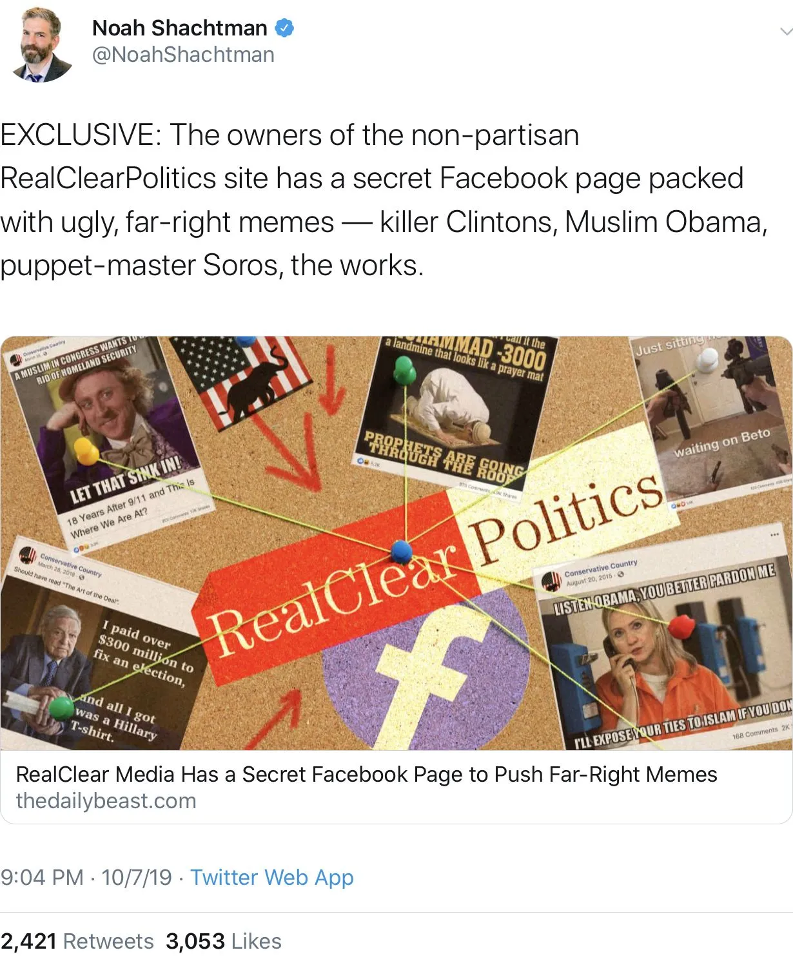The width and height of the screenshot is (793, 959).
Task: View the 2,421 Retweets list
Action: click(77, 941)
